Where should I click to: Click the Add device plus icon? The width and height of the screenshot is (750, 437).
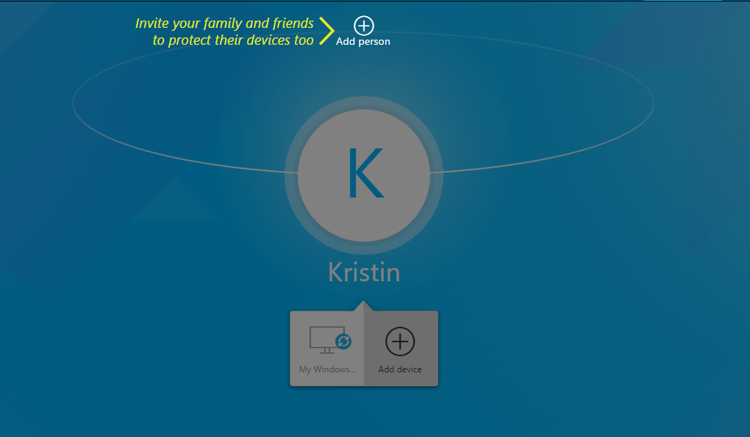point(400,342)
